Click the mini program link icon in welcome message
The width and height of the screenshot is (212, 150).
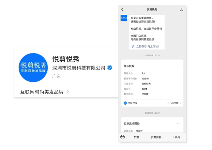pyautogui.click(x=133, y=47)
